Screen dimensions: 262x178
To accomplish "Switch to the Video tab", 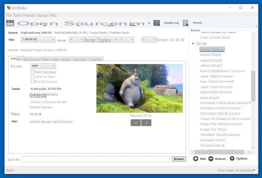I will click(55, 59).
